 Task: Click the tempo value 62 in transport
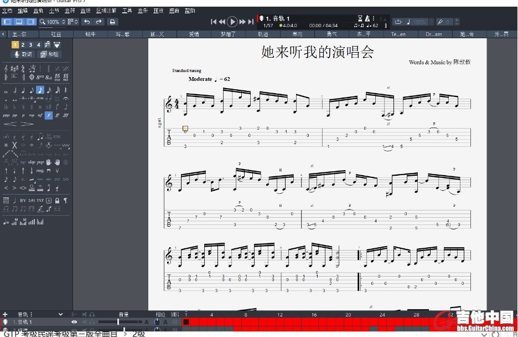(375, 25)
